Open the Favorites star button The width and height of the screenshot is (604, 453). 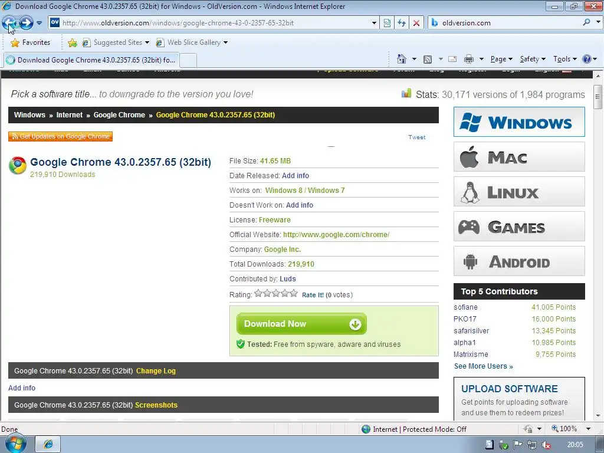(31, 42)
